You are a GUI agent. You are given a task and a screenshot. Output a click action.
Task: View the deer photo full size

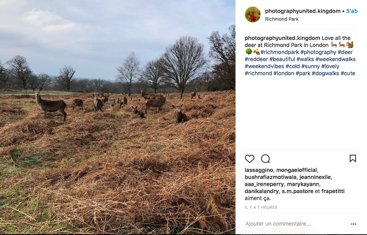point(118,117)
